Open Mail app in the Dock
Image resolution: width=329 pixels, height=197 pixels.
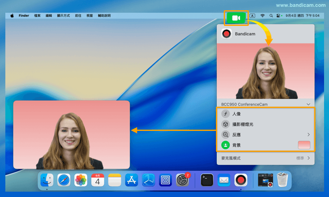click(x=224, y=180)
